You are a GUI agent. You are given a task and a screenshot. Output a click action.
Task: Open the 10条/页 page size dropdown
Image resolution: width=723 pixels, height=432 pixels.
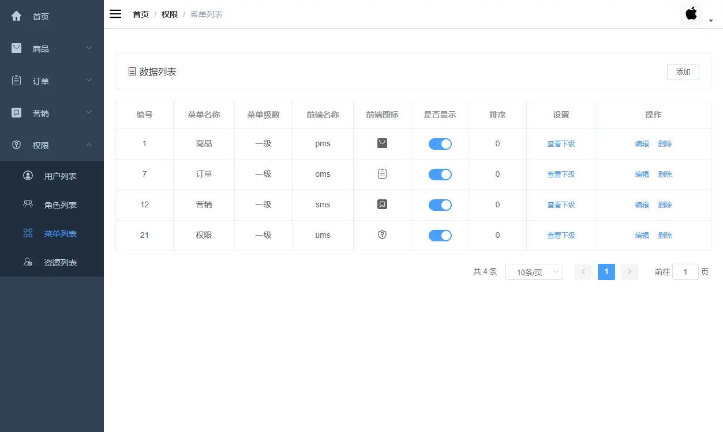(534, 272)
